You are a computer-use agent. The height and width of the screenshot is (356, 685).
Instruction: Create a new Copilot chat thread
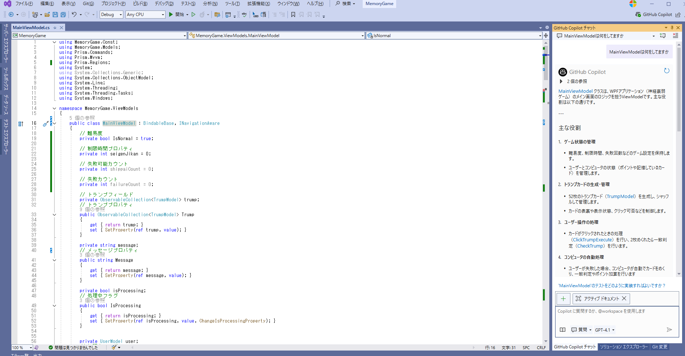(x=662, y=36)
